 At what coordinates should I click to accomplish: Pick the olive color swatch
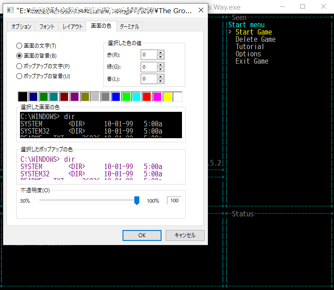(x=85, y=97)
